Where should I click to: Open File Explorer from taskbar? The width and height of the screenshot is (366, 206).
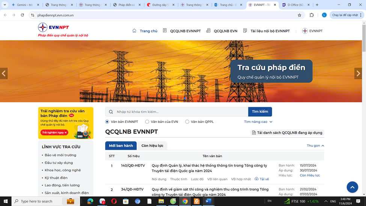pyautogui.click(x=161, y=201)
